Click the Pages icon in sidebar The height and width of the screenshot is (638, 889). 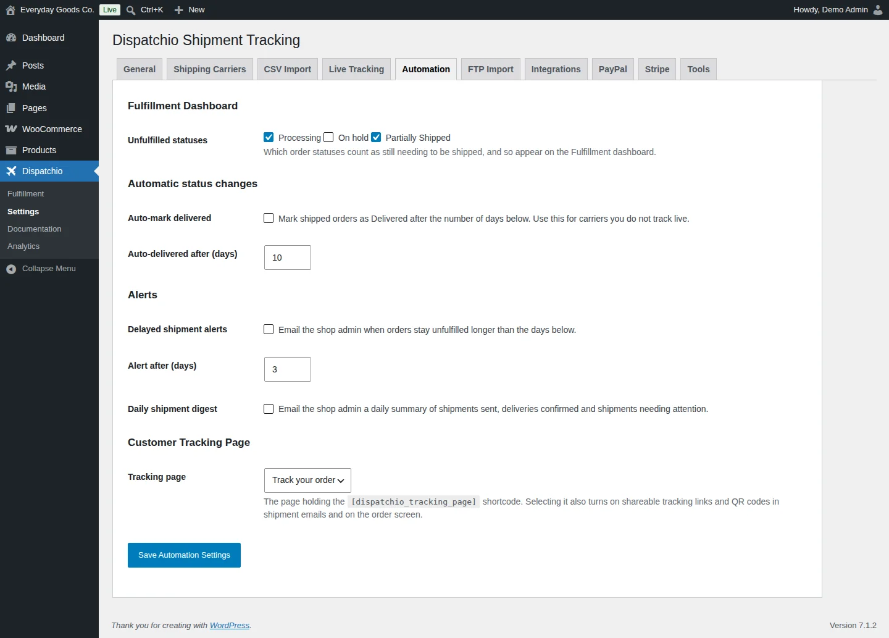coord(11,108)
